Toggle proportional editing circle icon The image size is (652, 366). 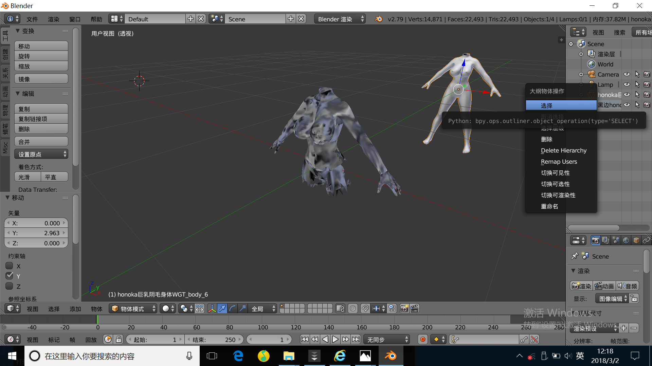[353, 308]
